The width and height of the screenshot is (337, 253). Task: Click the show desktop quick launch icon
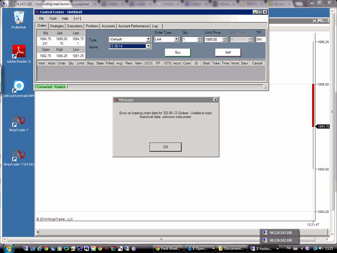pos(33,249)
